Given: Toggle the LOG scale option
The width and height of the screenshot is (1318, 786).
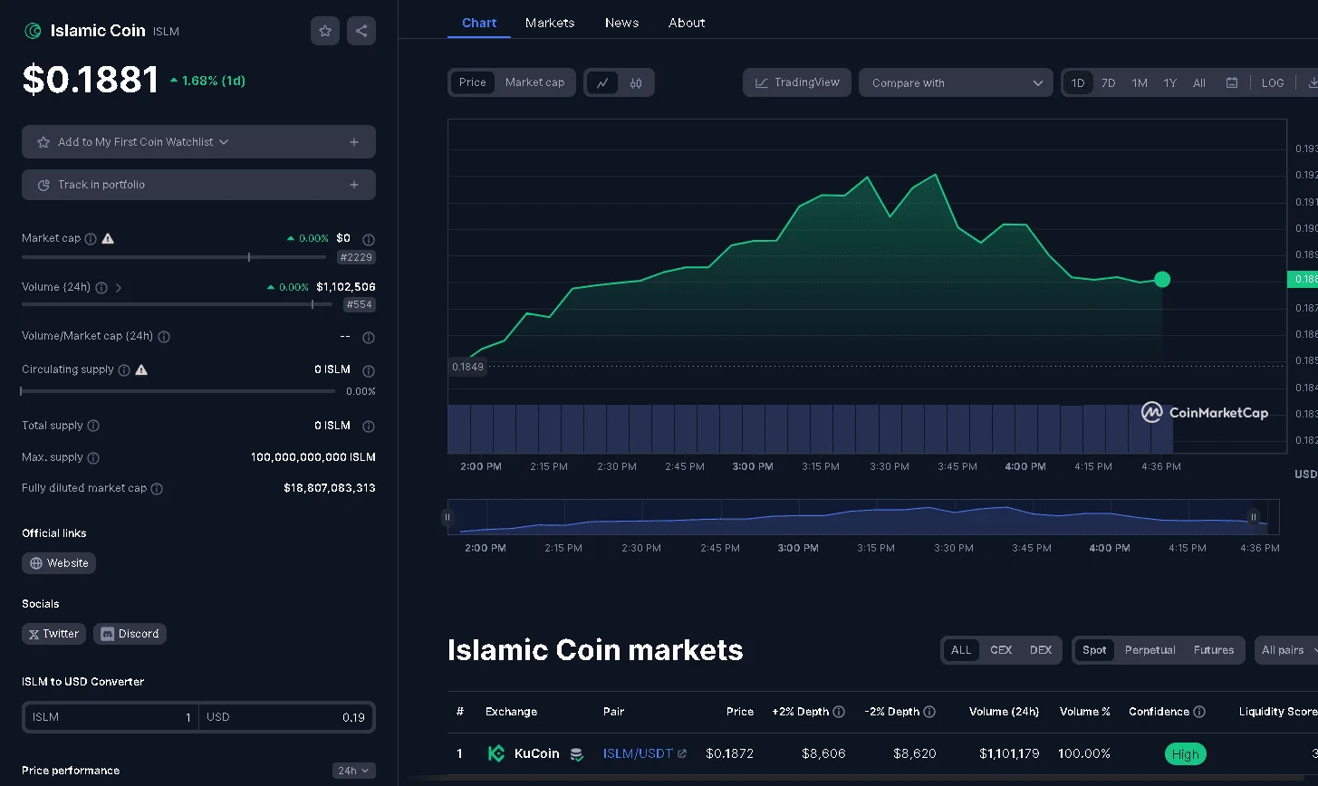Looking at the screenshot, I should 1273,82.
